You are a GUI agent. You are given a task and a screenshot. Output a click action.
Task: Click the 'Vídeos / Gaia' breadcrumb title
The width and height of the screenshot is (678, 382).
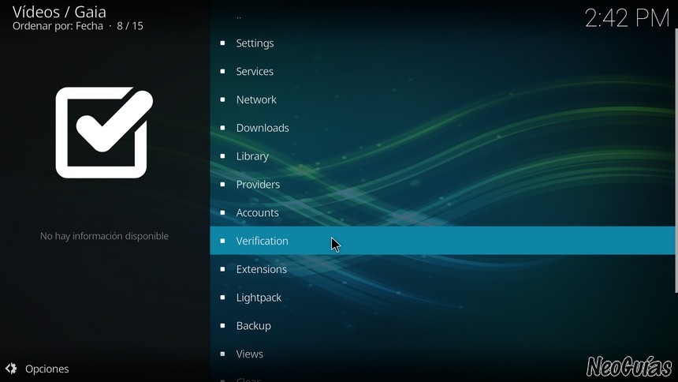coord(59,12)
